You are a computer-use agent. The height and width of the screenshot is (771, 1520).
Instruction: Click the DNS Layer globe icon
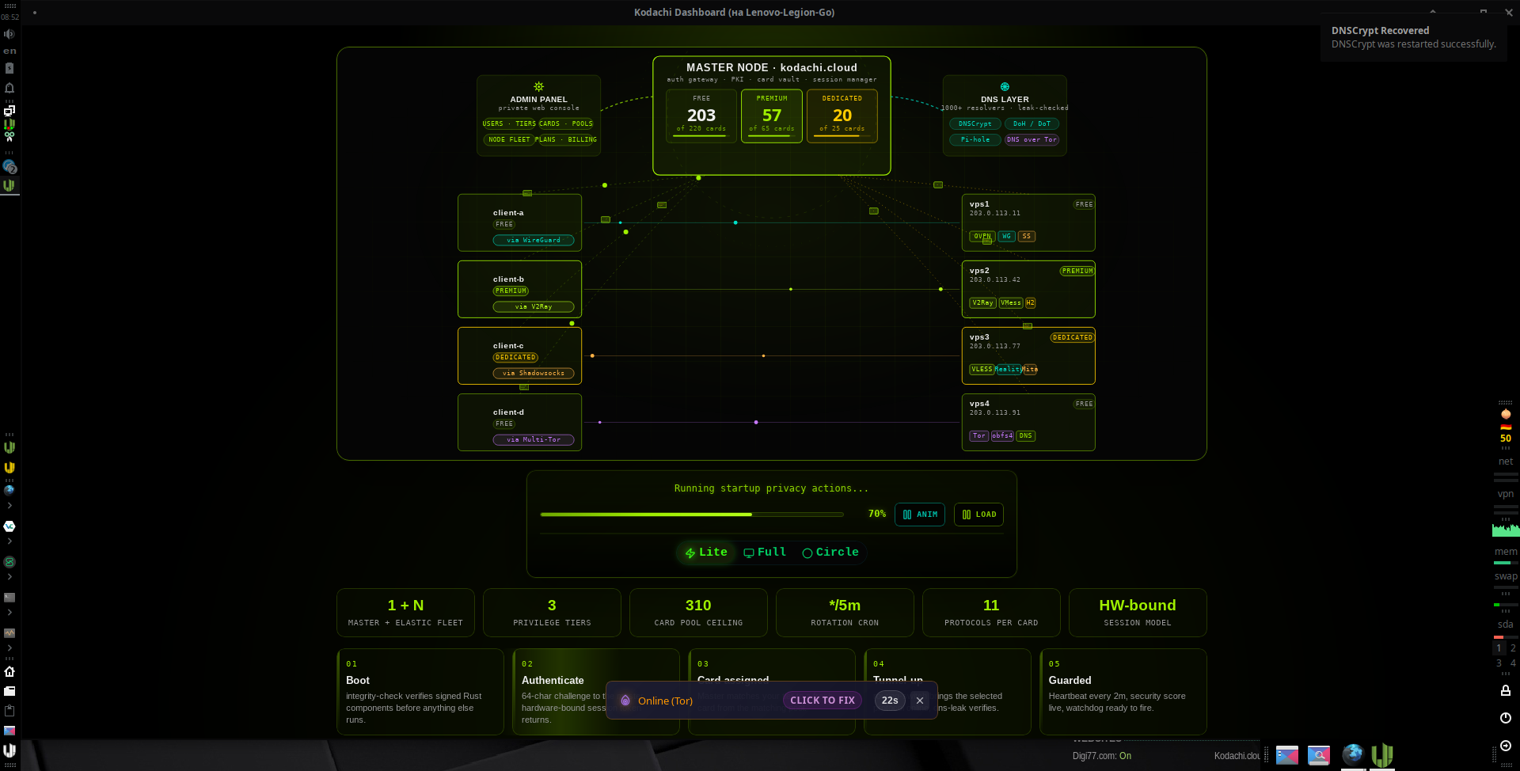[x=1005, y=86]
